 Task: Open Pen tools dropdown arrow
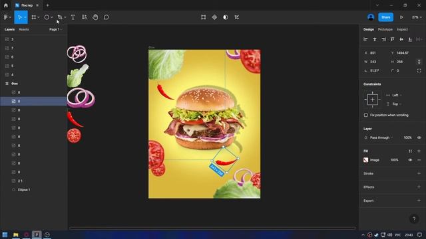[65, 17]
